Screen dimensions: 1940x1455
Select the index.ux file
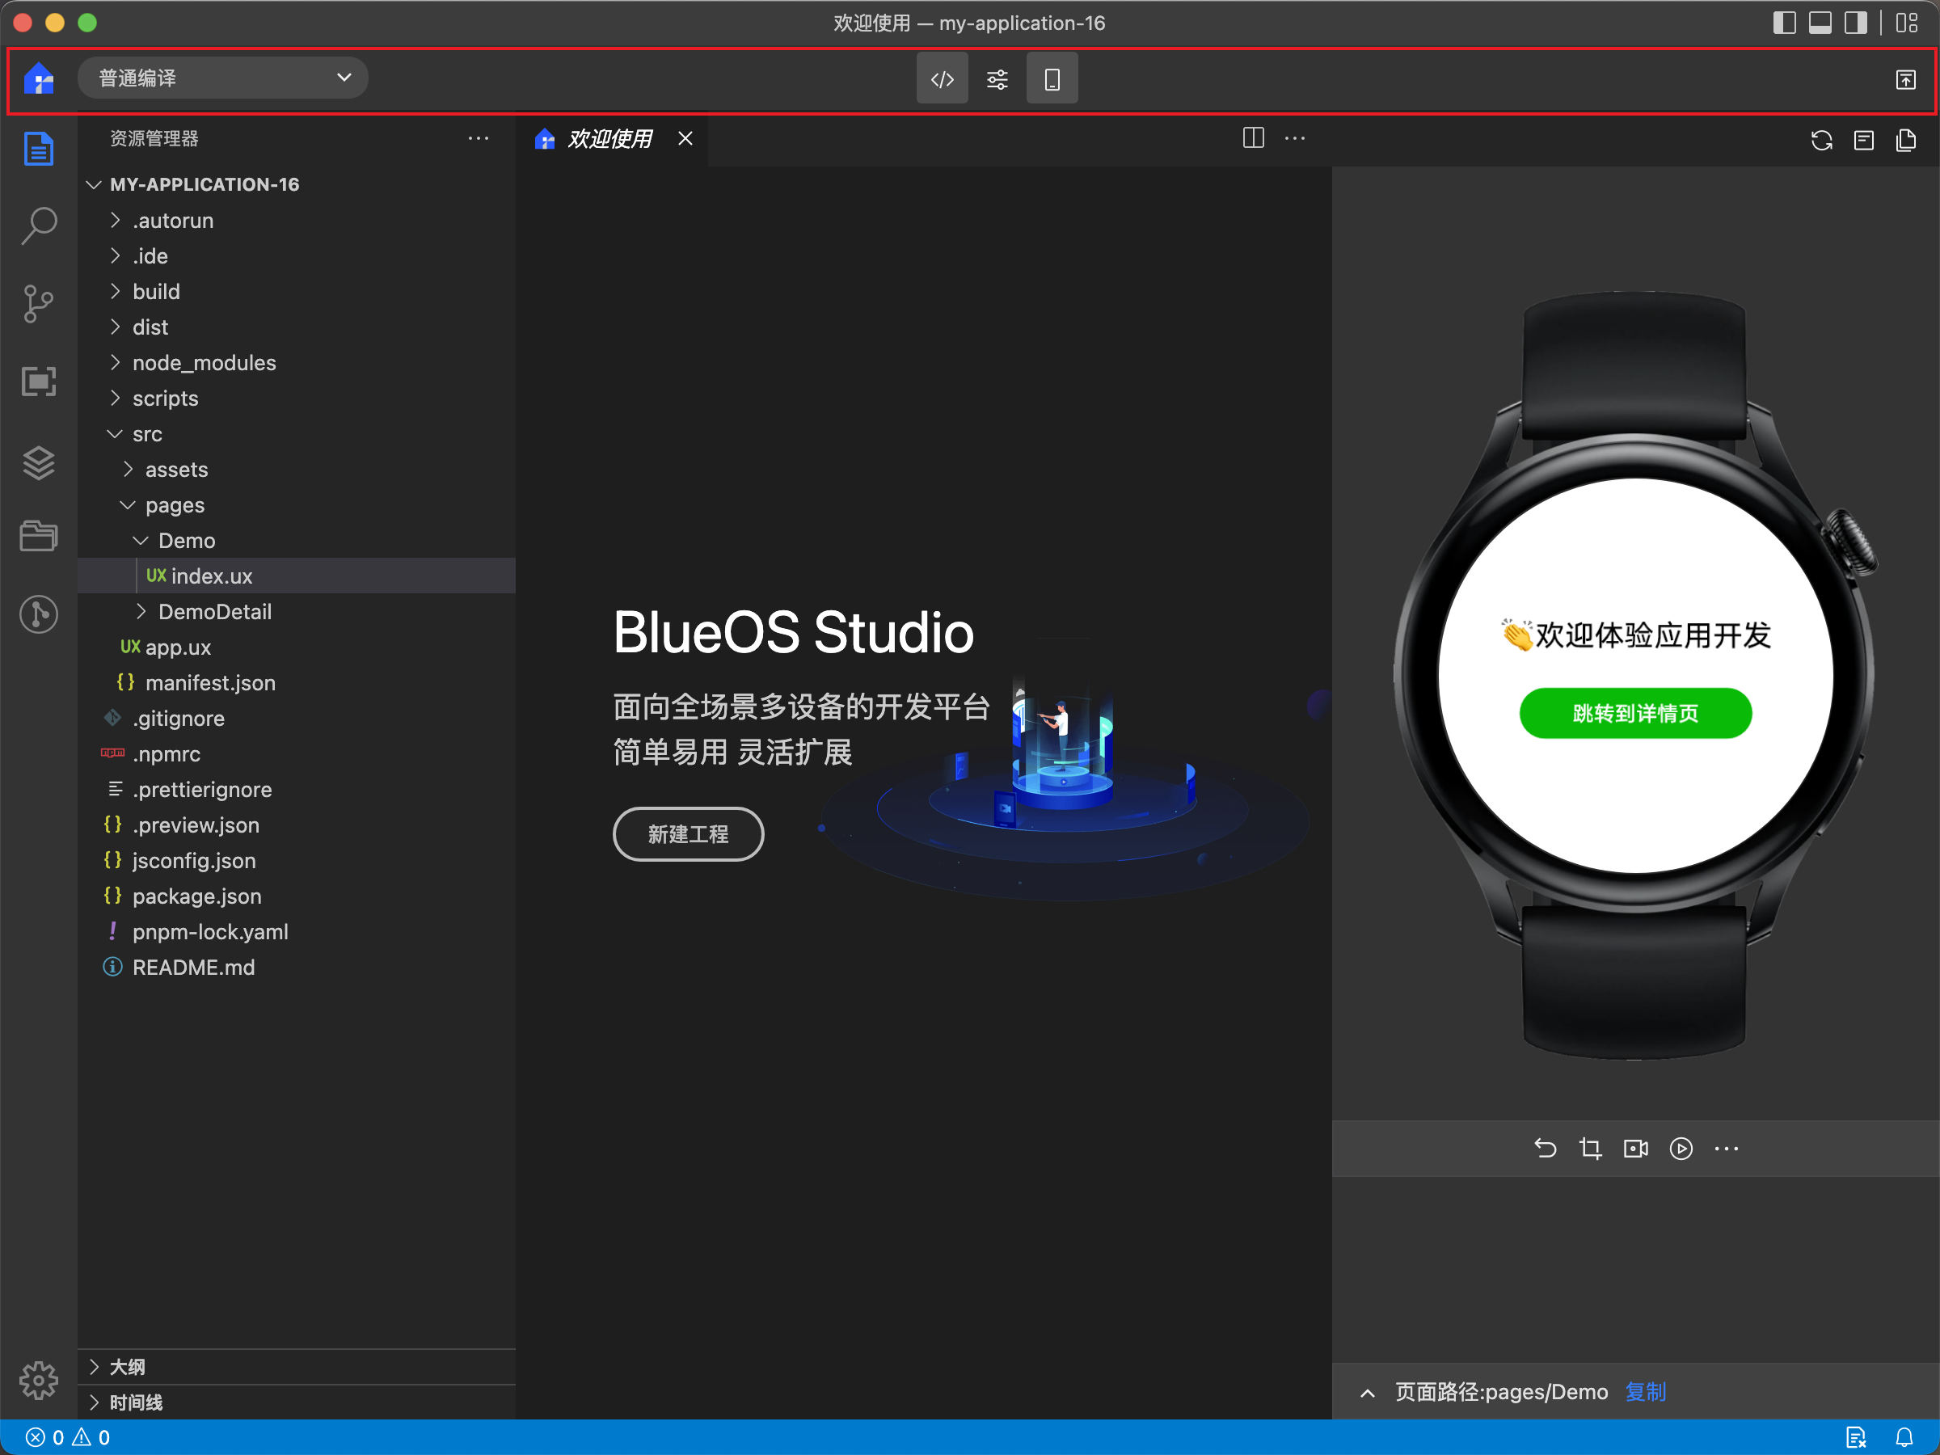(297, 576)
